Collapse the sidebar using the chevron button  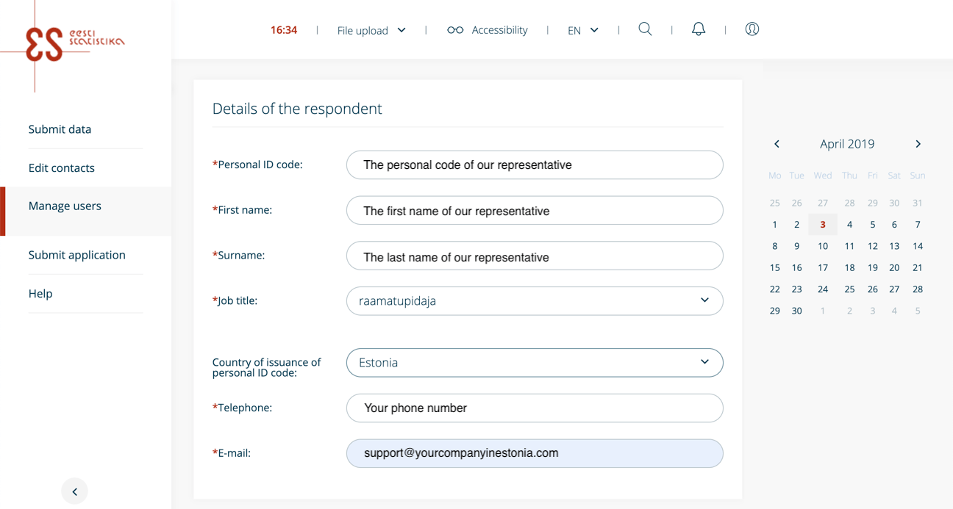(74, 491)
